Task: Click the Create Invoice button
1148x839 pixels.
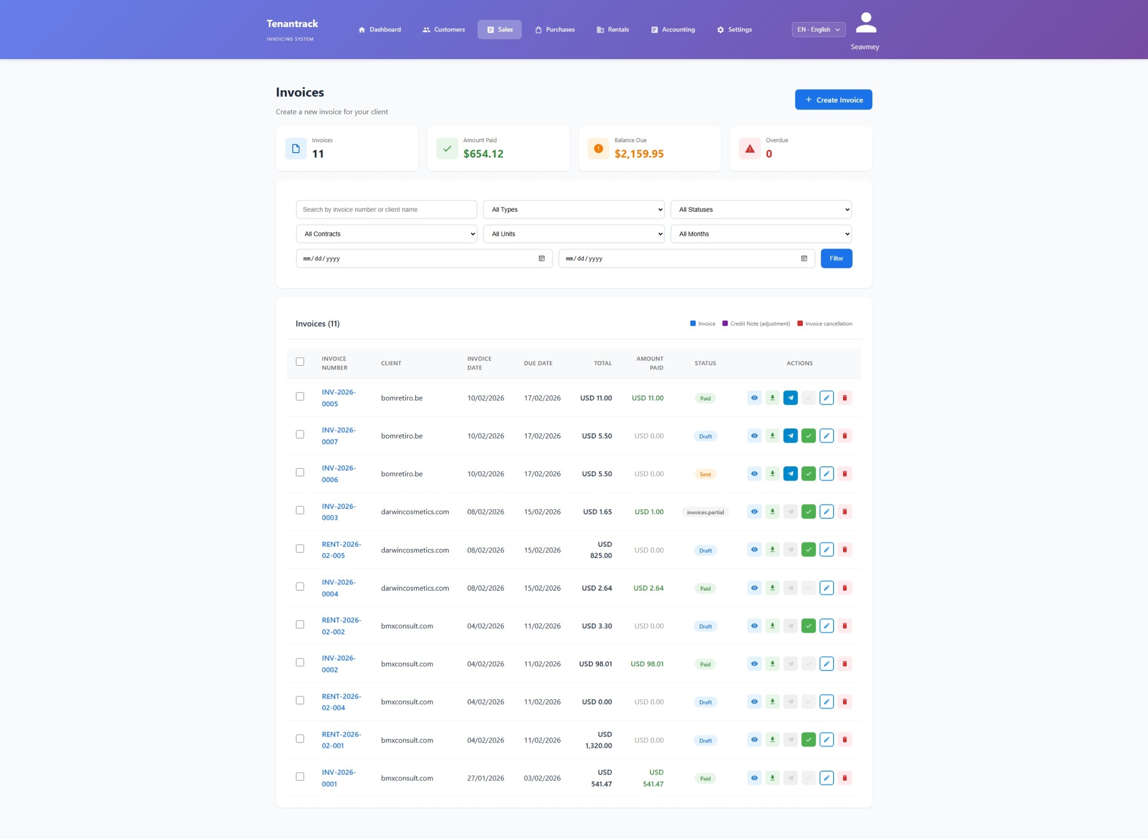Action: (x=833, y=100)
